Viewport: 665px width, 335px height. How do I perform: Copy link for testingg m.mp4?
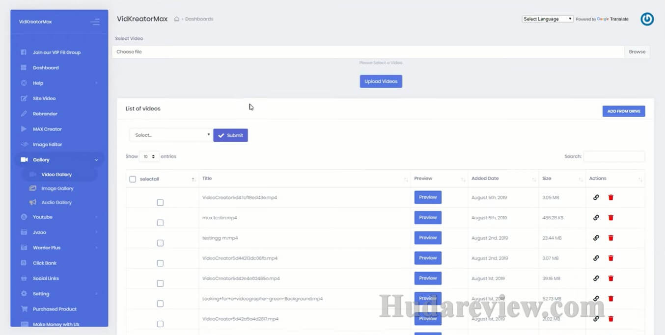[596, 238]
